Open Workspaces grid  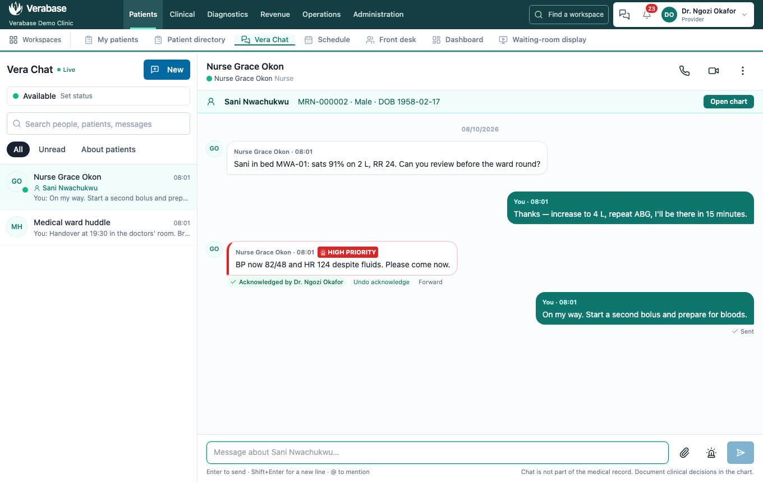[35, 40]
